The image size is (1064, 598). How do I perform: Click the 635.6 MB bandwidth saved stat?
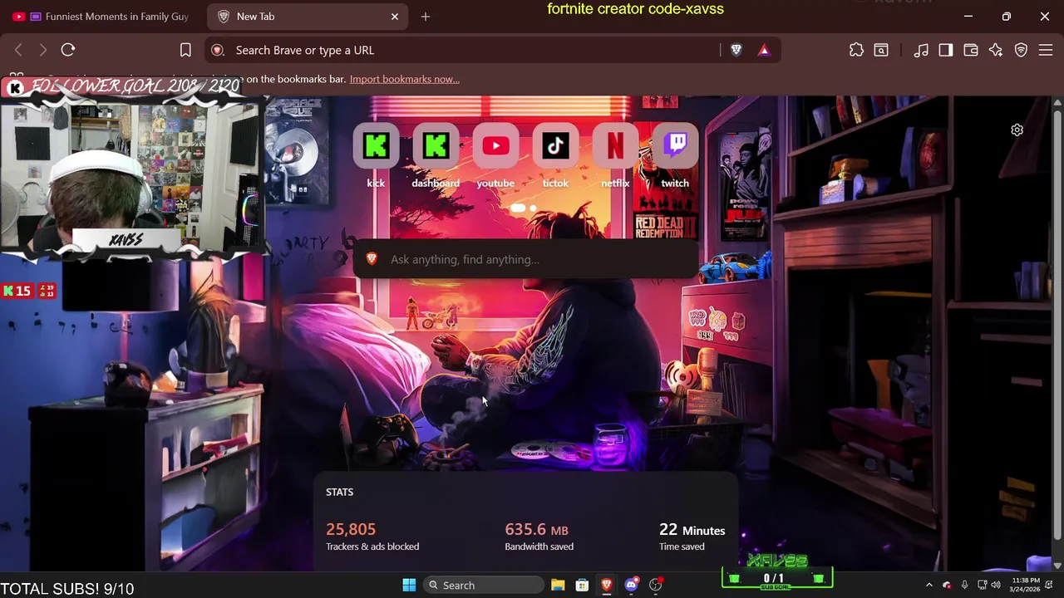pyautogui.click(x=539, y=537)
